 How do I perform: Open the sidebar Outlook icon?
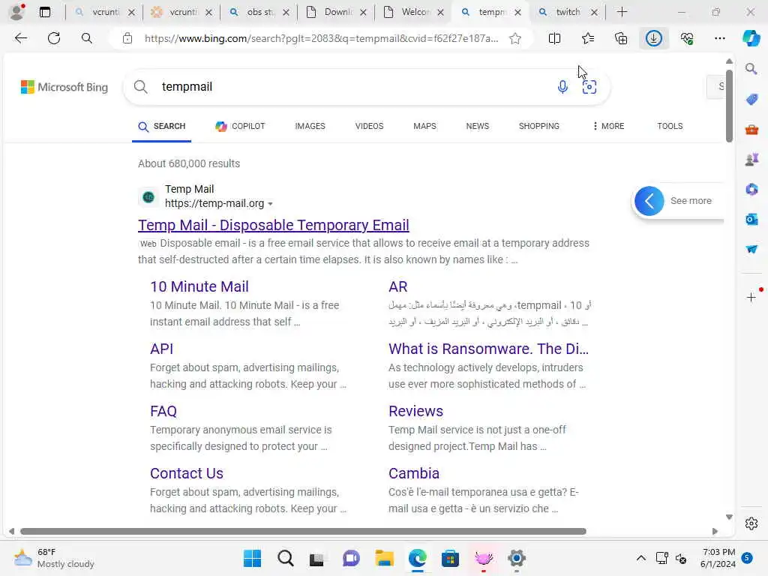coord(751,220)
